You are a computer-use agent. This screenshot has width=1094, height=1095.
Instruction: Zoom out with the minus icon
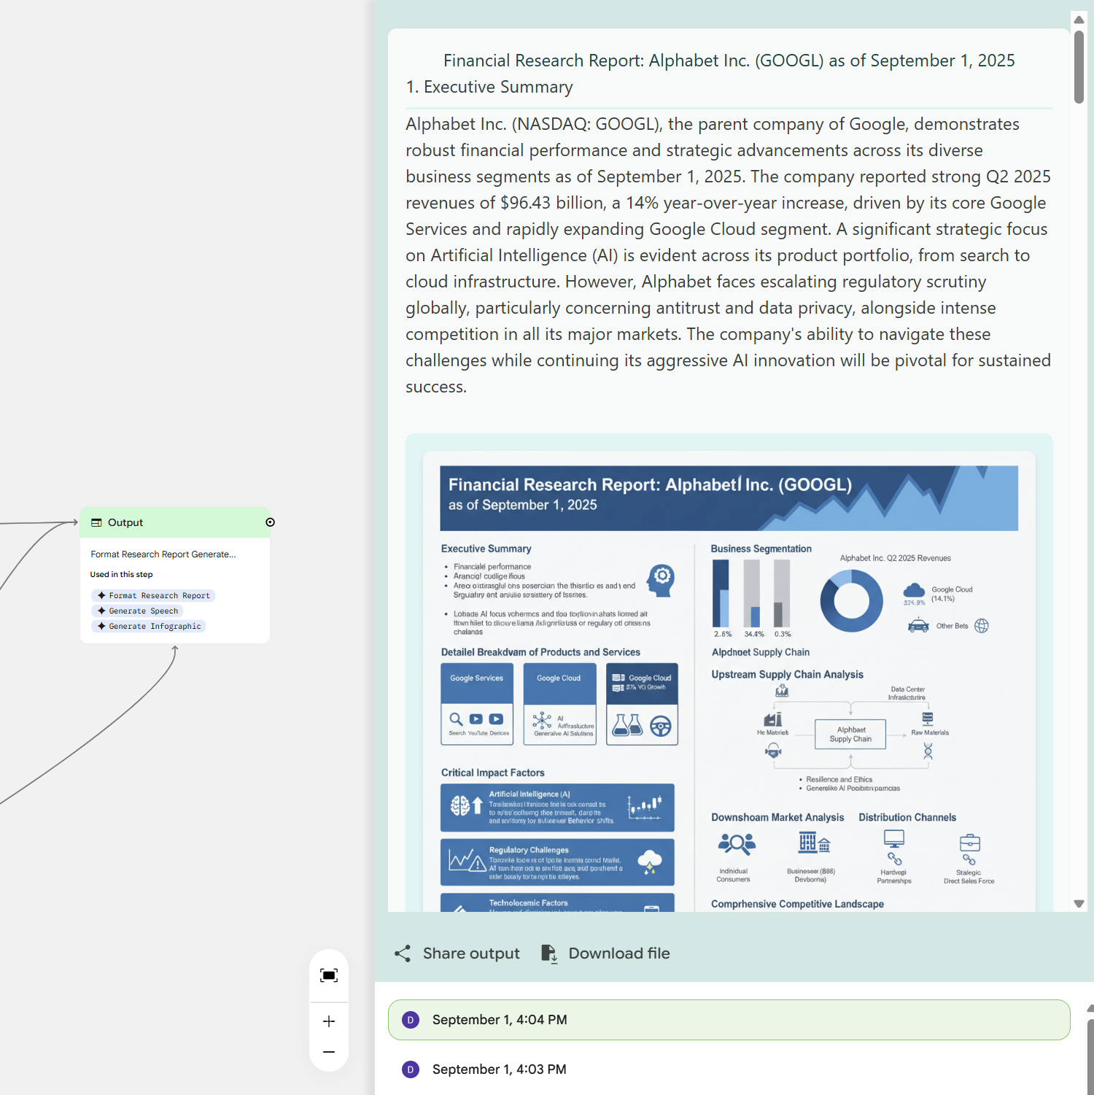(329, 1052)
